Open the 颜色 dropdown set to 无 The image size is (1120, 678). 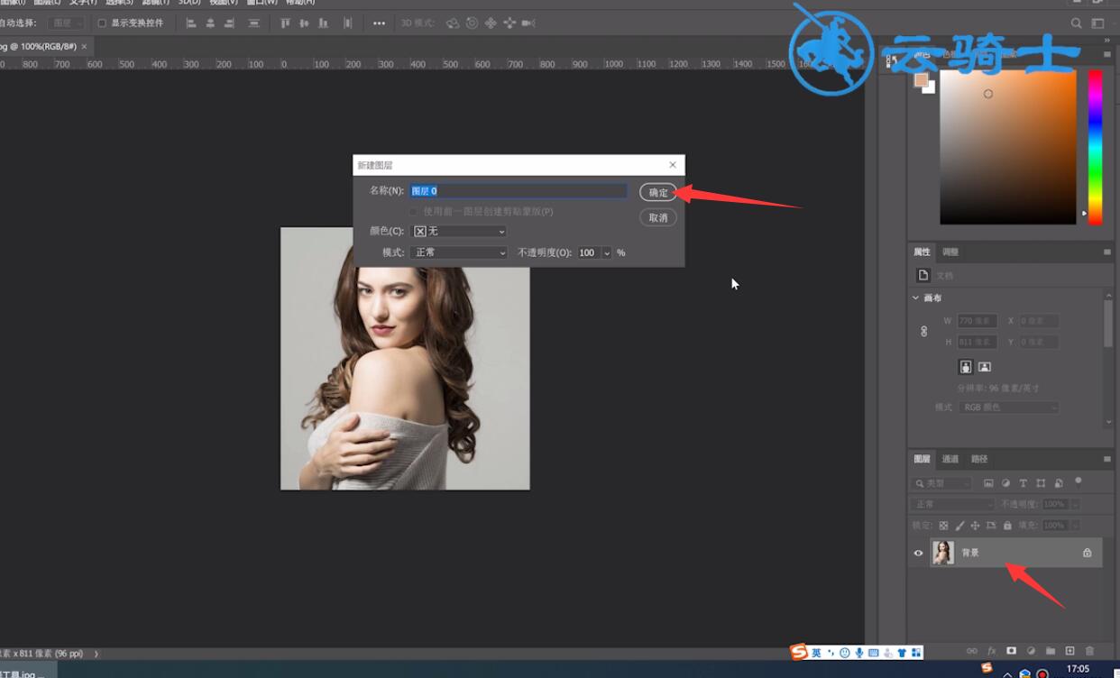tap(459, 231)
